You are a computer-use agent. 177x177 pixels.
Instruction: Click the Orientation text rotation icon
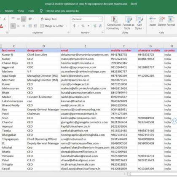[30, 19]
